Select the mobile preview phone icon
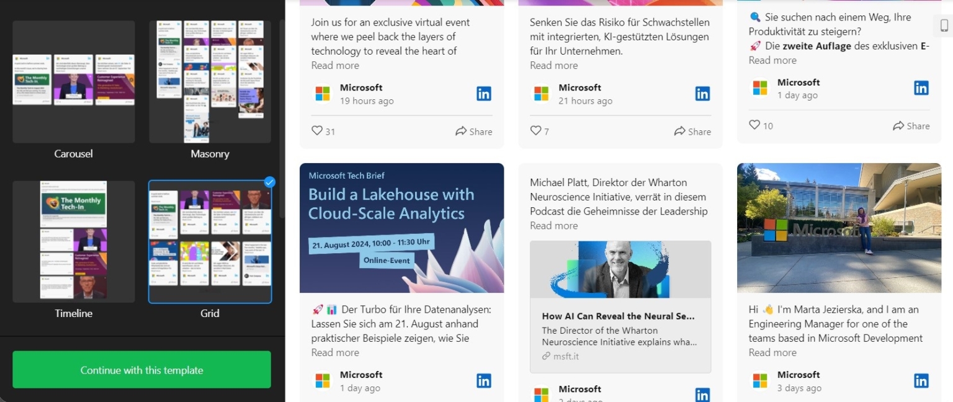The width and height of the screenshot is (953, 402). [x=944, y=25]
